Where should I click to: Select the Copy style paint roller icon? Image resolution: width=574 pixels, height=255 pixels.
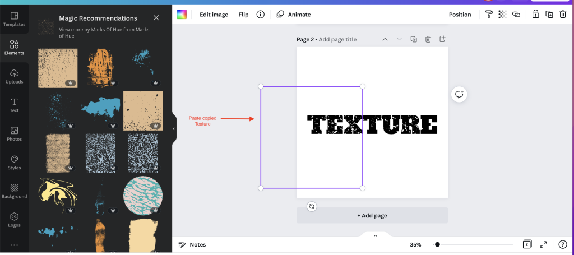click(x=489, y=14)
